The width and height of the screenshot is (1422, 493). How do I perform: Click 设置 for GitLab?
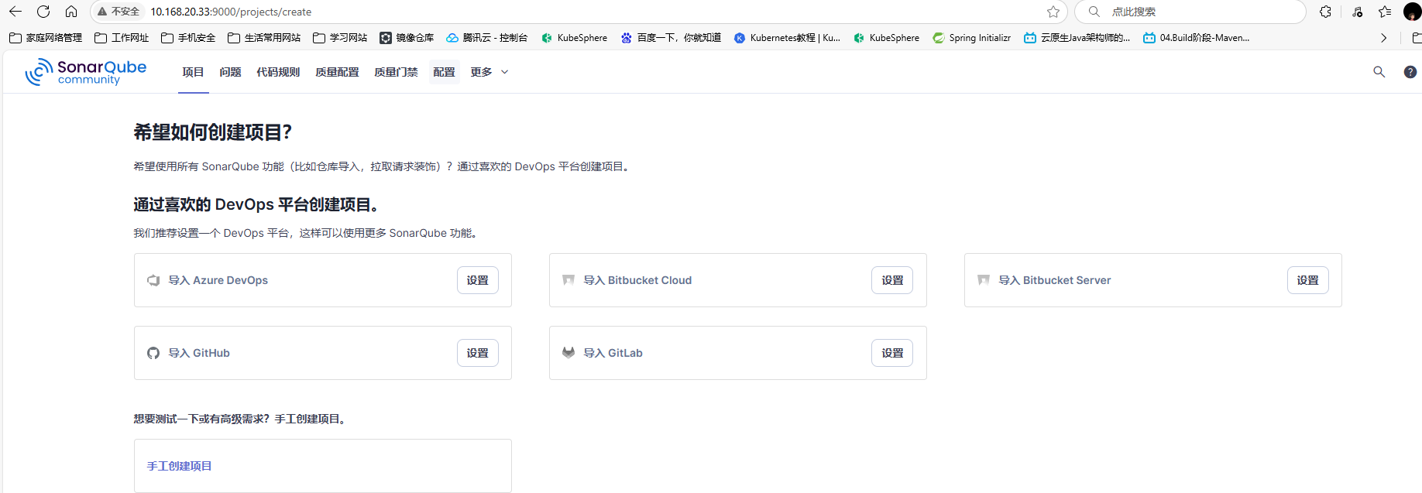(x=892, y=353)
